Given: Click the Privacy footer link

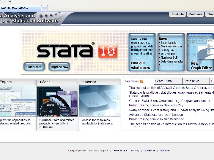Looking at the screenshot, I should click(x=135, y=151).
